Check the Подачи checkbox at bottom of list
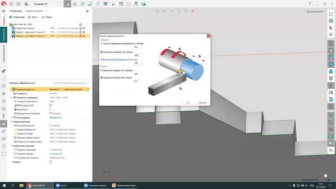The image size is (336, 189). coord(50,162)
